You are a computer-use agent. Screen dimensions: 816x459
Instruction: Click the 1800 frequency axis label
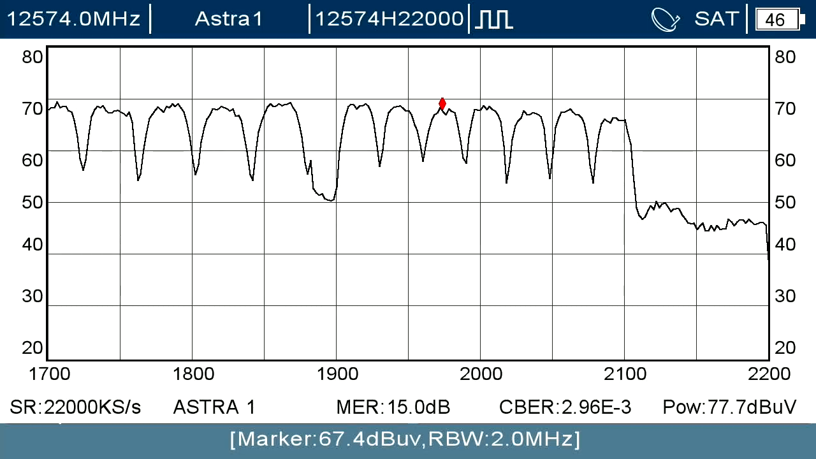[x=194, y=374]
